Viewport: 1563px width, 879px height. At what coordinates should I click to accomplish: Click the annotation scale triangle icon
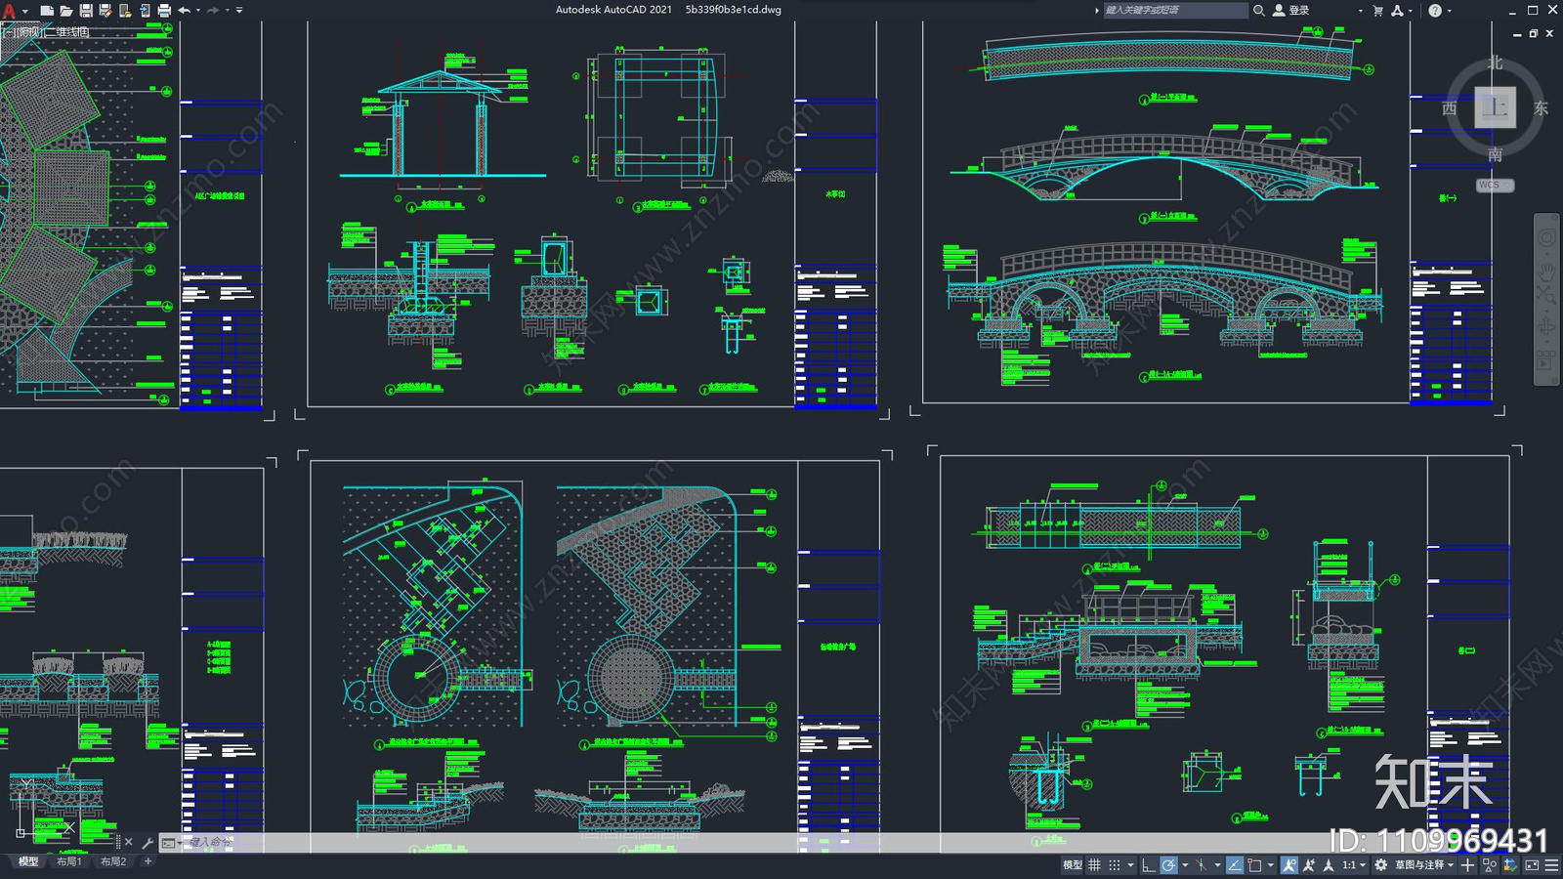point(1329,864)
